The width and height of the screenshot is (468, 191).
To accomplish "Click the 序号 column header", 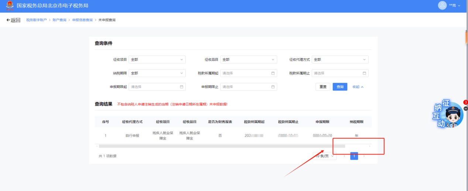I will pyautogui.click(x=105, y=122).
